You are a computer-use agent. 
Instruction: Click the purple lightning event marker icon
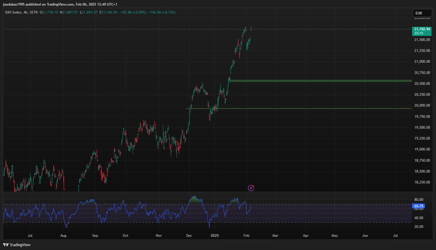(251, 188)
